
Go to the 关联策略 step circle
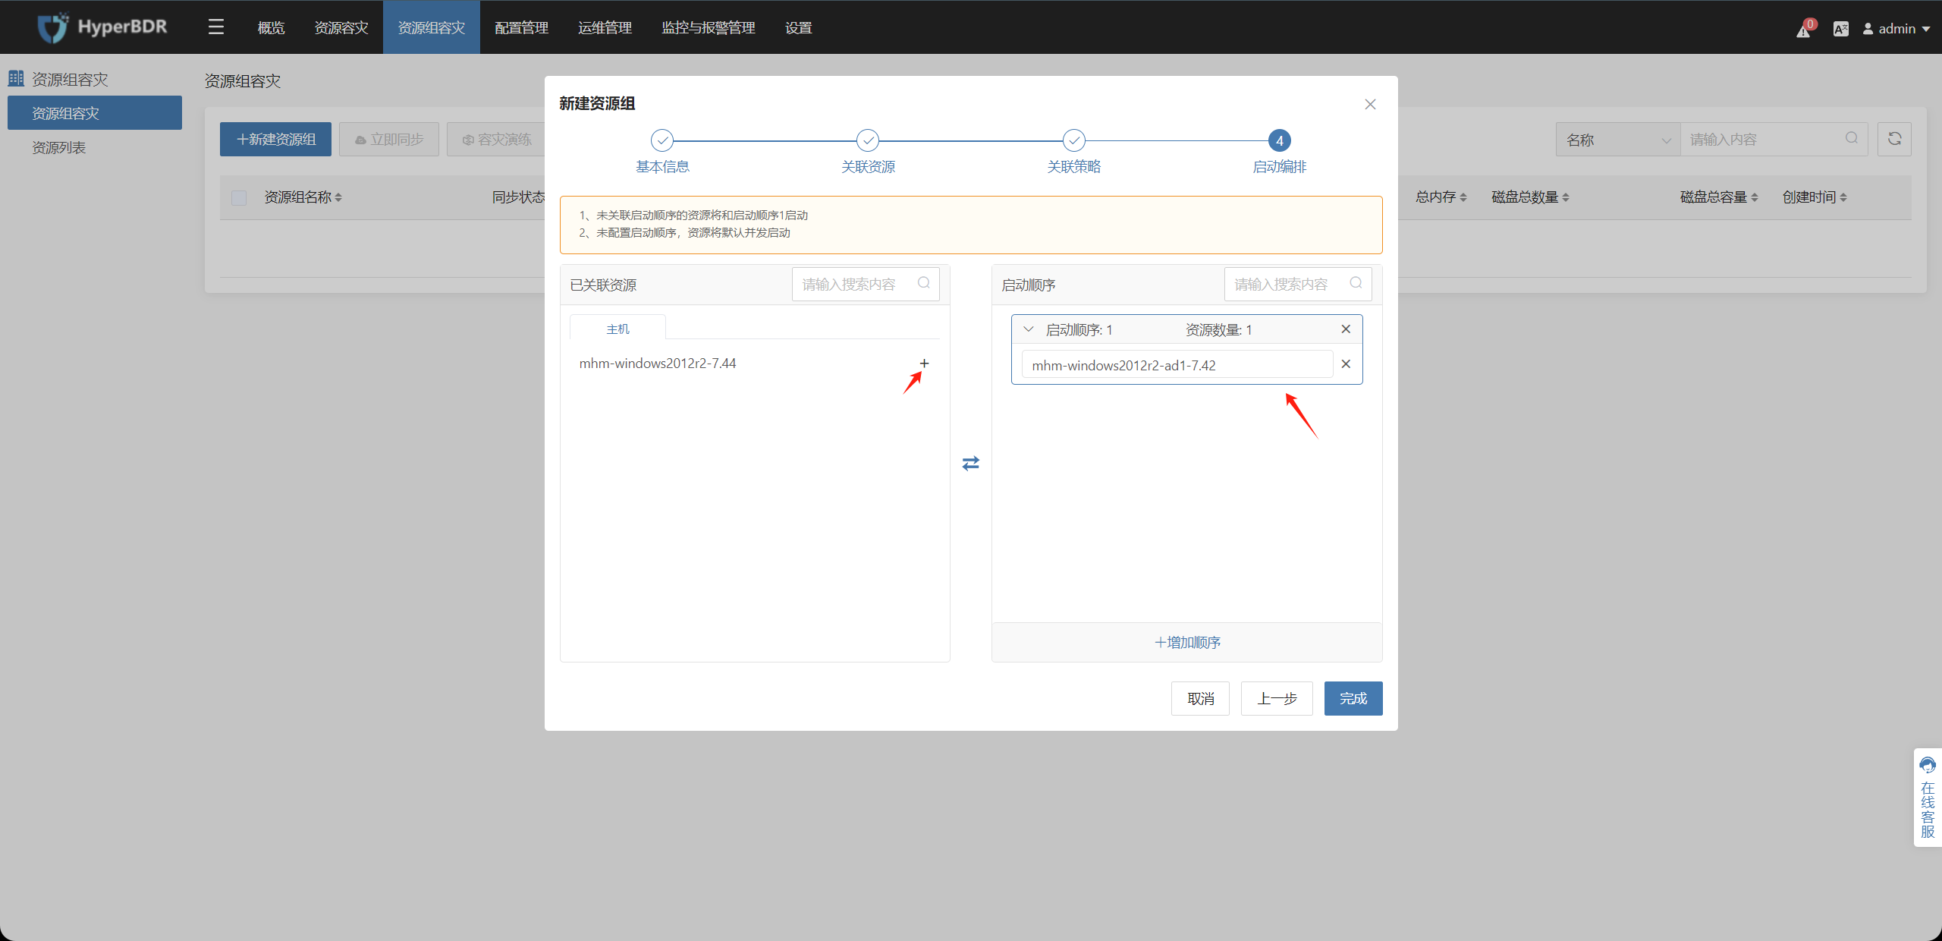click(x=1073, y=140)
